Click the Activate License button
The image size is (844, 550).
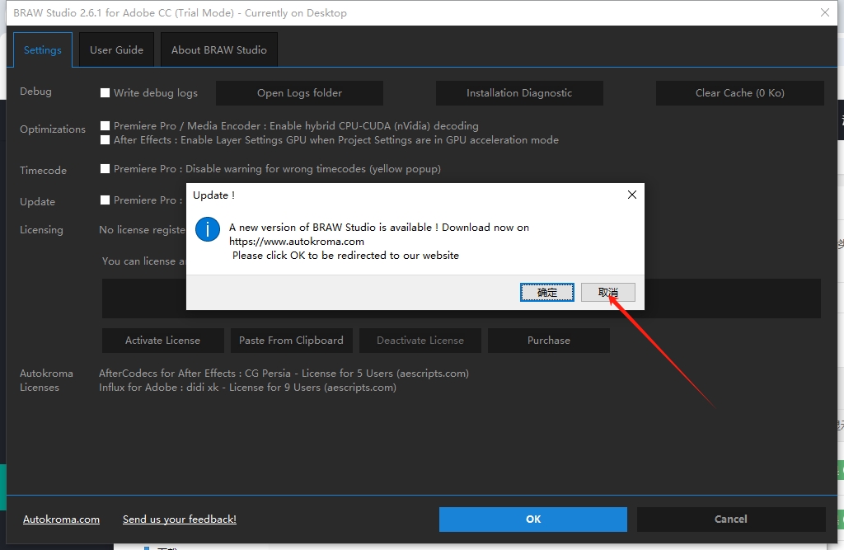click(162, 341)
